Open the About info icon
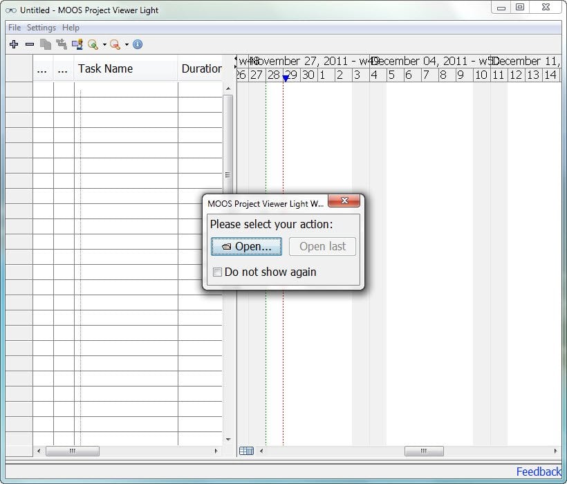Viewport: 567px width, 484px height. 138,44
